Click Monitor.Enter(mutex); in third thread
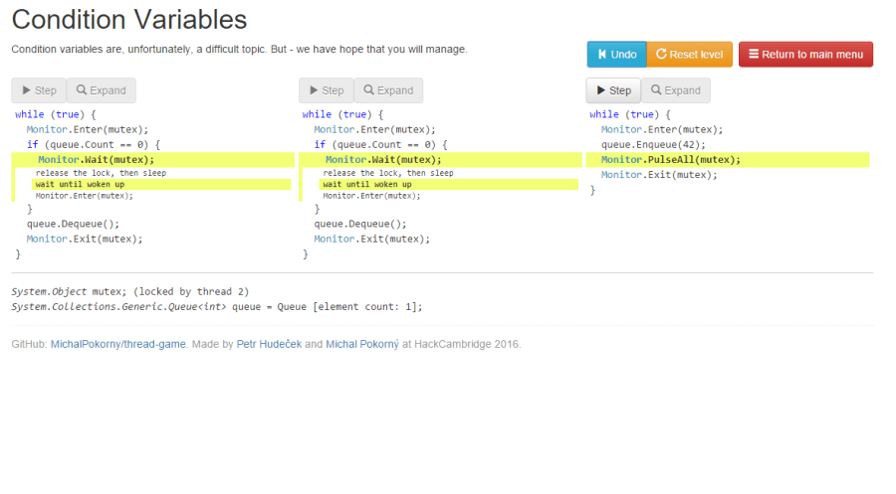 [662, 129]
